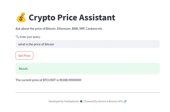The width and height of the screenshot is (170, 112).
Task: Click the chain link emoji in footer
Action: [x=125, y=101]
